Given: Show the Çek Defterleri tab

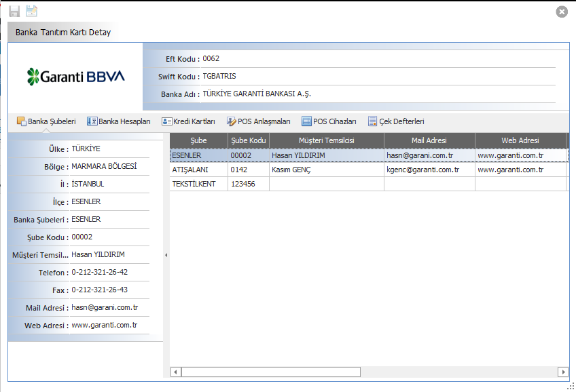Looking at the screenshot, I should (396, 121).
